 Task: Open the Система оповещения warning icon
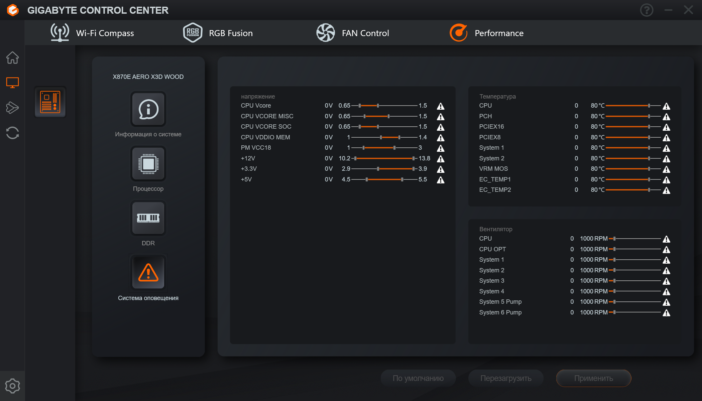pyautogui.click(x=148, y=273)
